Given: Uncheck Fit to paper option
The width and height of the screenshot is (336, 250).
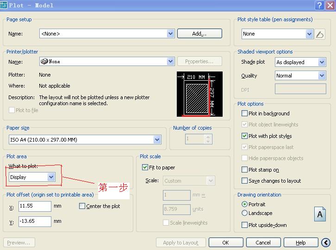Looking at the screenshot, I should click(x=145, y=167).
